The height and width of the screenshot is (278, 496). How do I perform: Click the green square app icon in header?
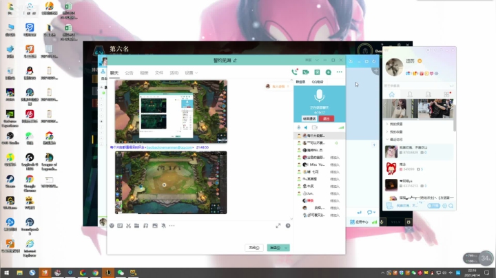317,72
